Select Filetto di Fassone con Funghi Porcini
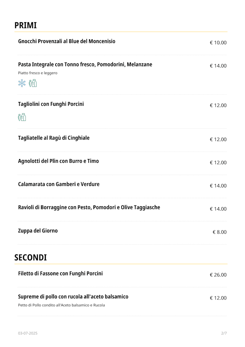 click(x=60, y=273)
